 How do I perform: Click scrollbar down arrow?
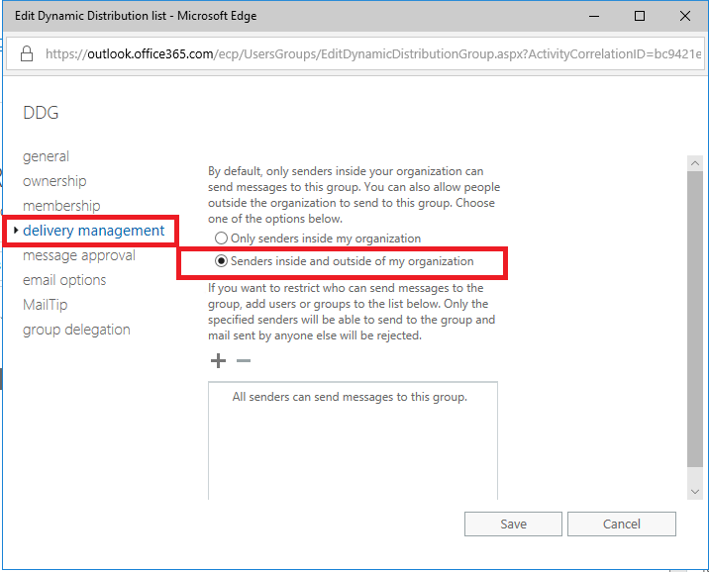pos(695,492)
